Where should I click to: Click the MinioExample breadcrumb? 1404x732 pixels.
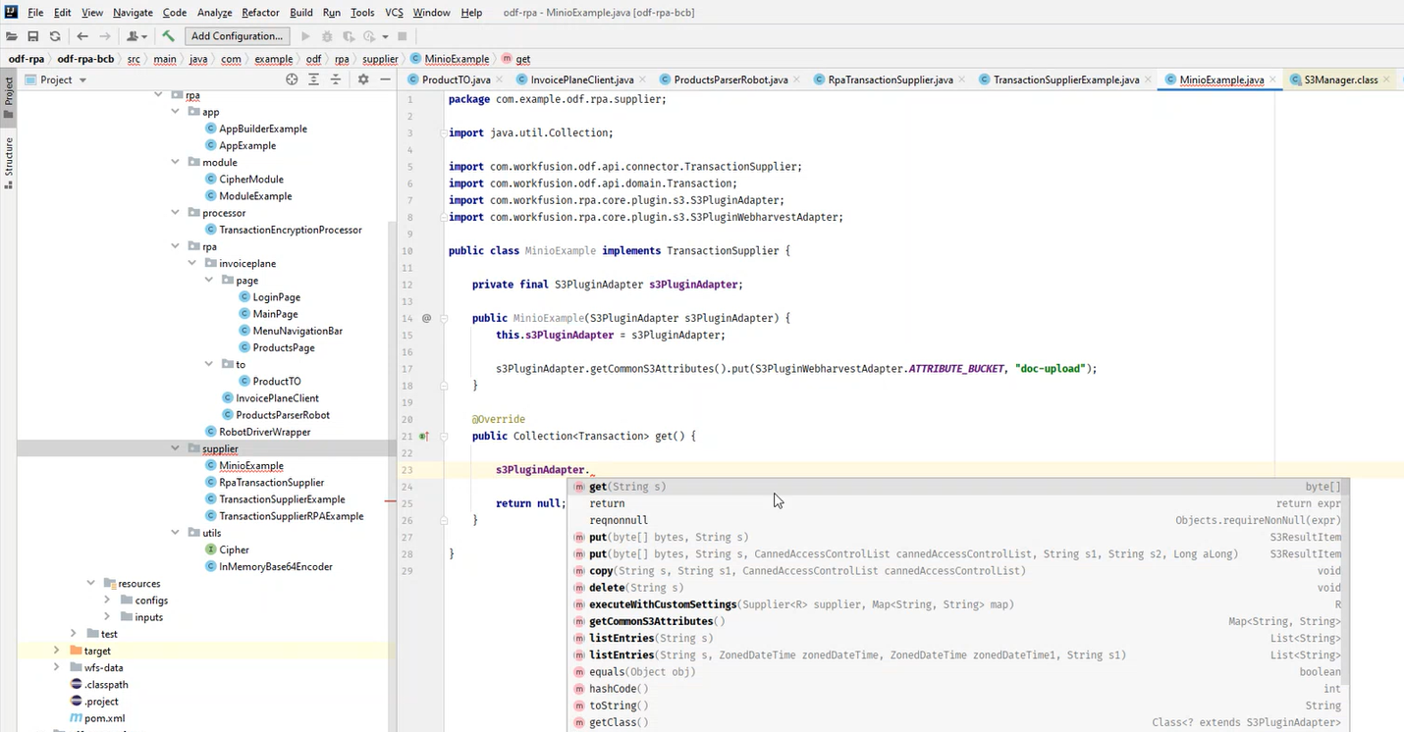[x=451, y=59]
